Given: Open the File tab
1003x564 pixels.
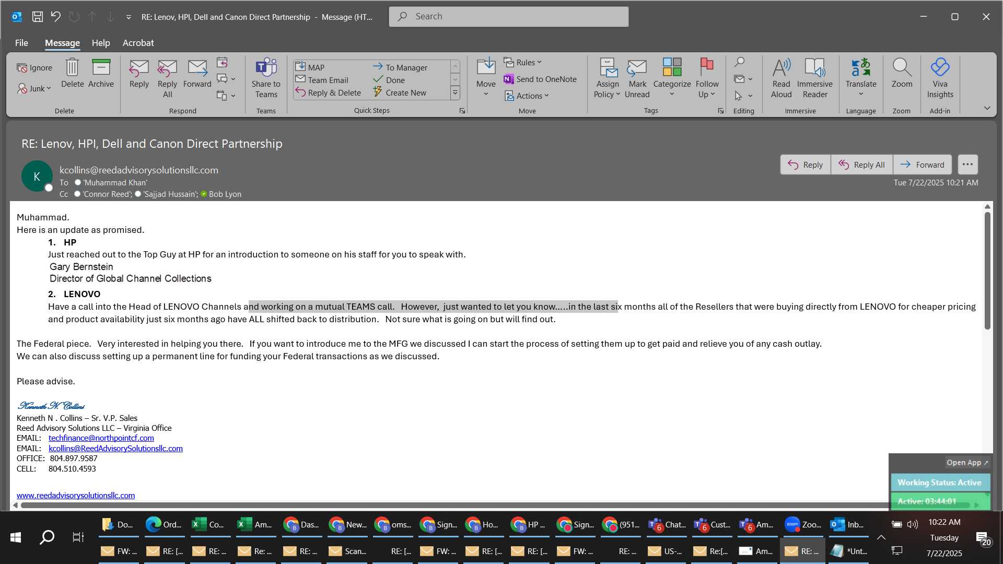Looking at the screenshot, I should pyautogui.click(x=21, y=43).
